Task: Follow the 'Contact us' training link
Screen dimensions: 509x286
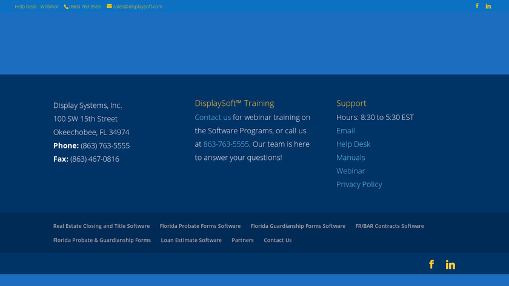Action: 213,118
